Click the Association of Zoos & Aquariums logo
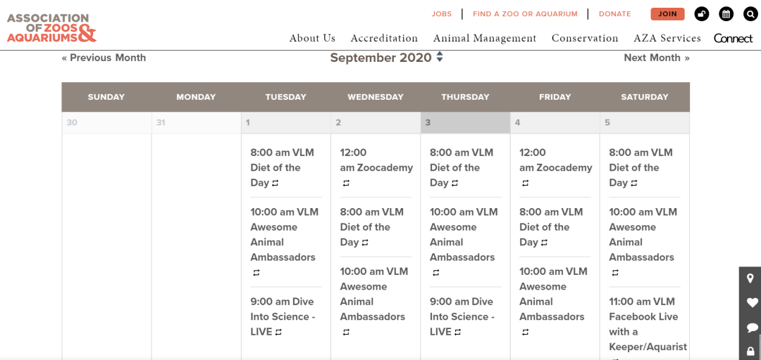This screenshot has height=360, width=761. coord(51,27)
